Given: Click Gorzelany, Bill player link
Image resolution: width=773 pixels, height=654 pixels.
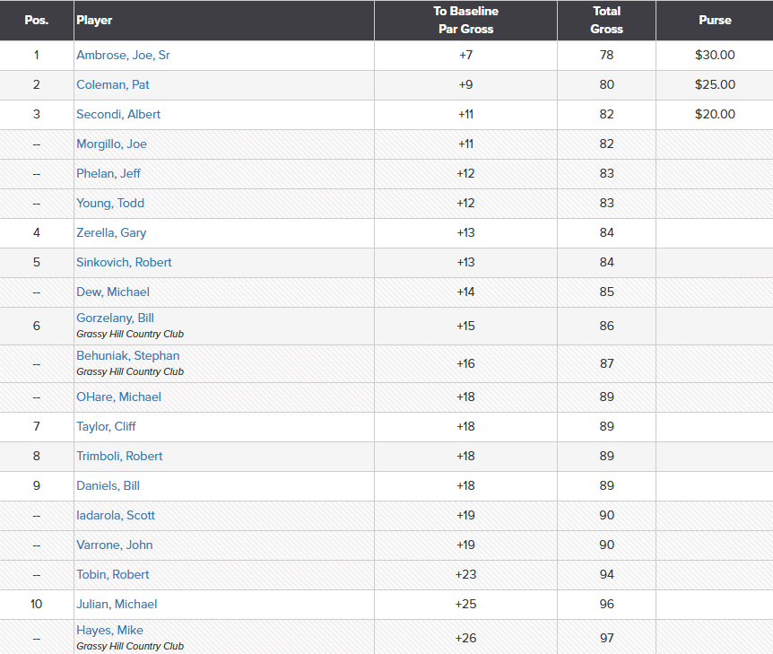Looking at the screenshot, I should click(115, 318).
